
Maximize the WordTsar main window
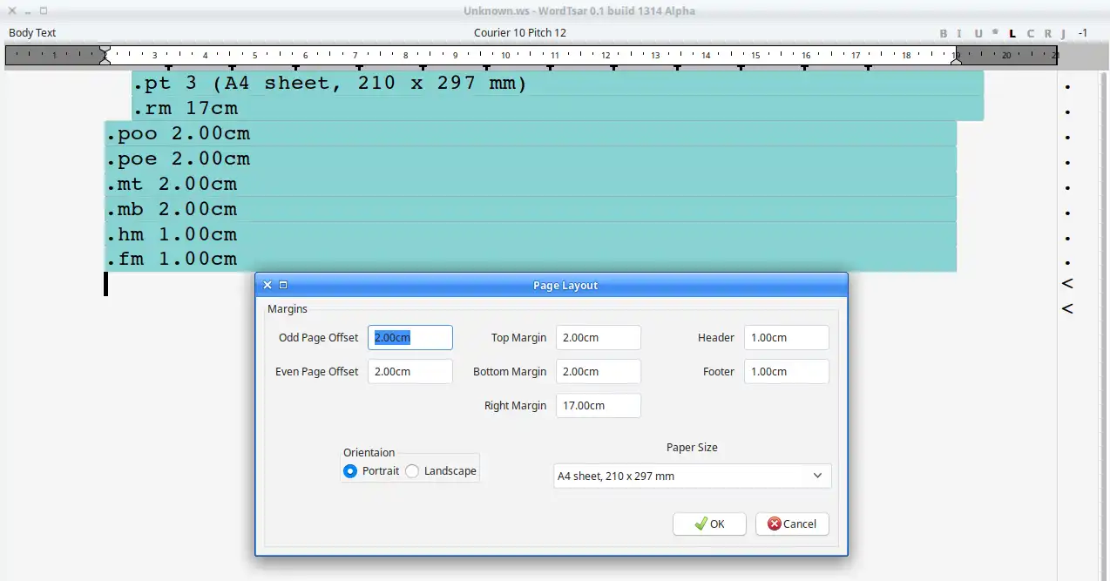tap(44, 10)
